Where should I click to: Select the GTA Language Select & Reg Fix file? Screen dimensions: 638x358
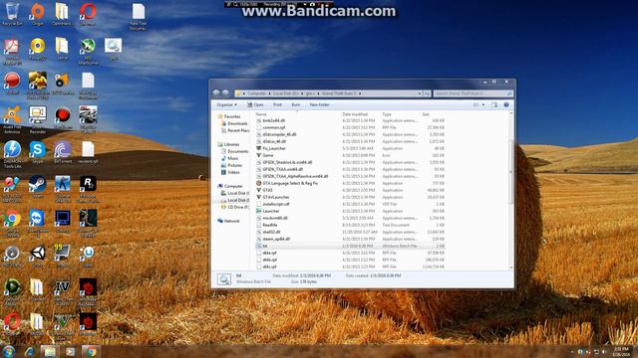point(350,183)
